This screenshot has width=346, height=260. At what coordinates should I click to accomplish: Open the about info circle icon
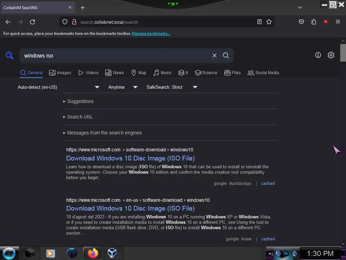coord(318,55)
